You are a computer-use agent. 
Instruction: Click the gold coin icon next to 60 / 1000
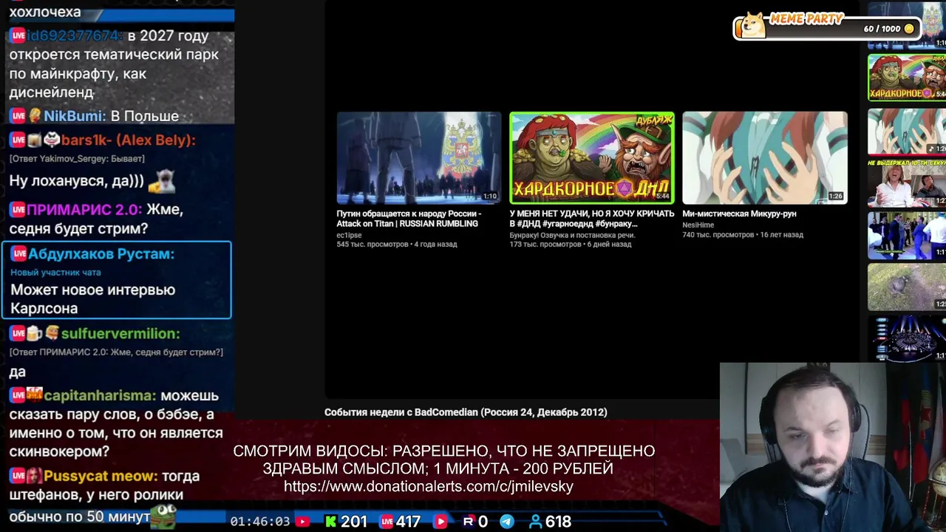pyautogui.click(x=909, y=29)
